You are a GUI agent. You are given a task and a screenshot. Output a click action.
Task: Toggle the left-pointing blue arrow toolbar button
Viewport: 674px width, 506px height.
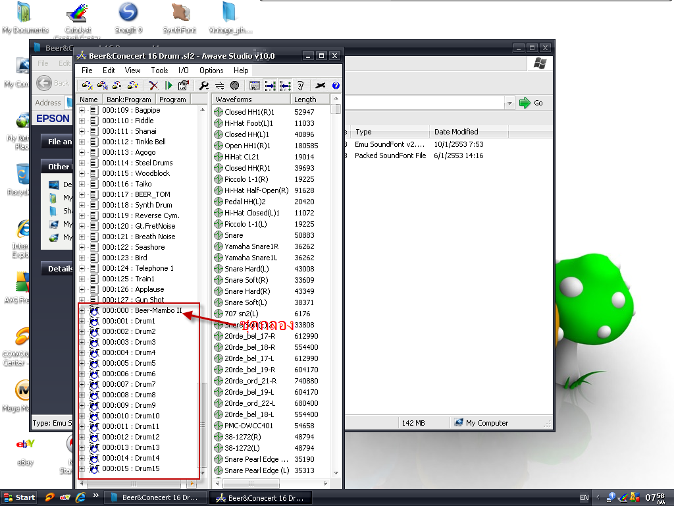tap(285, 86)
